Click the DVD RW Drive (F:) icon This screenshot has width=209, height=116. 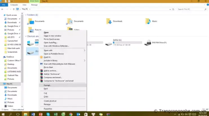tap(147, 43)
